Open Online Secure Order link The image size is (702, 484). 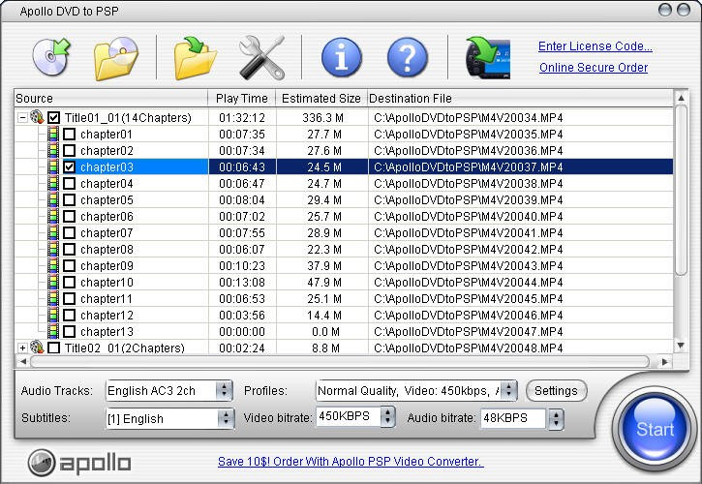pyautogui.click(x=594, y=68)
